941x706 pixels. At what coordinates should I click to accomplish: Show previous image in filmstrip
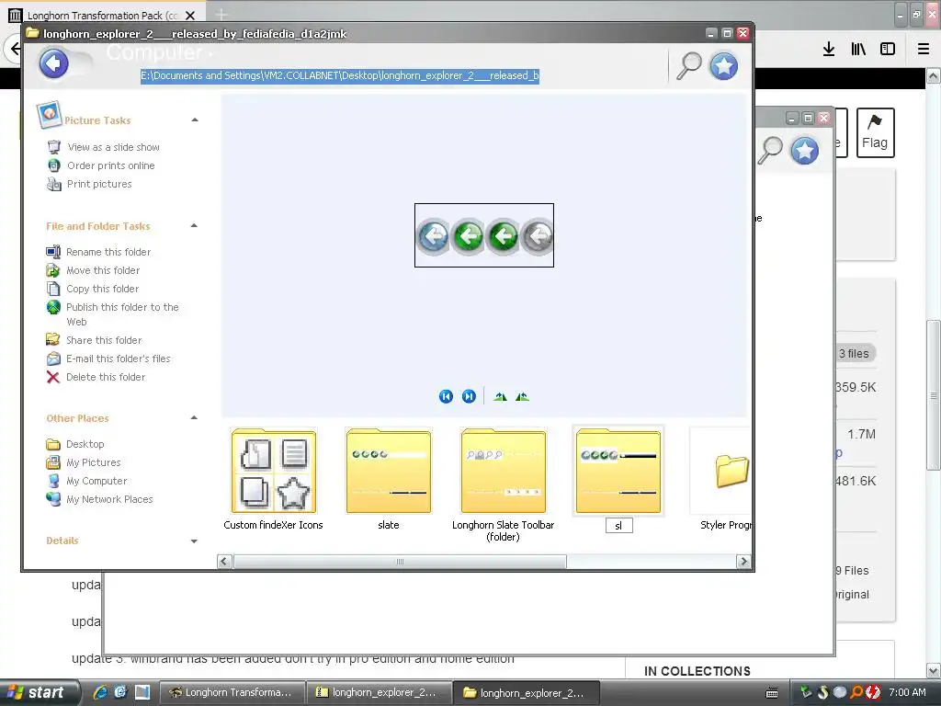(x=446, y=397)
